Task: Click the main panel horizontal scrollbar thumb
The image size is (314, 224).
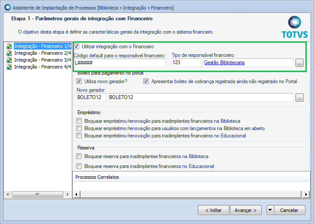Action: coord(191,194)
